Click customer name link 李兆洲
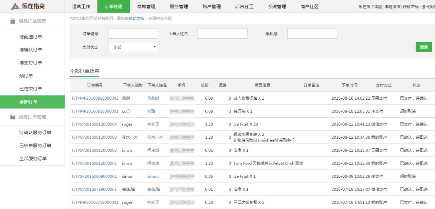This screenshot has height=209, width=435. pos(153,98)
